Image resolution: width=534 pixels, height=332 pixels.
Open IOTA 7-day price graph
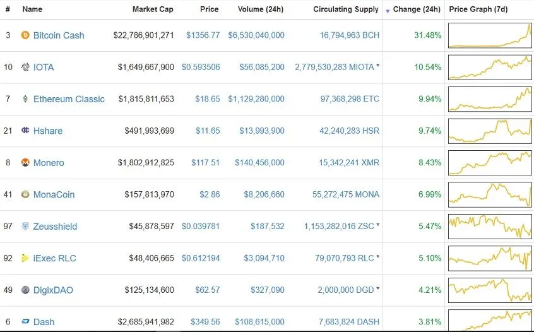(x=490, y=68)
